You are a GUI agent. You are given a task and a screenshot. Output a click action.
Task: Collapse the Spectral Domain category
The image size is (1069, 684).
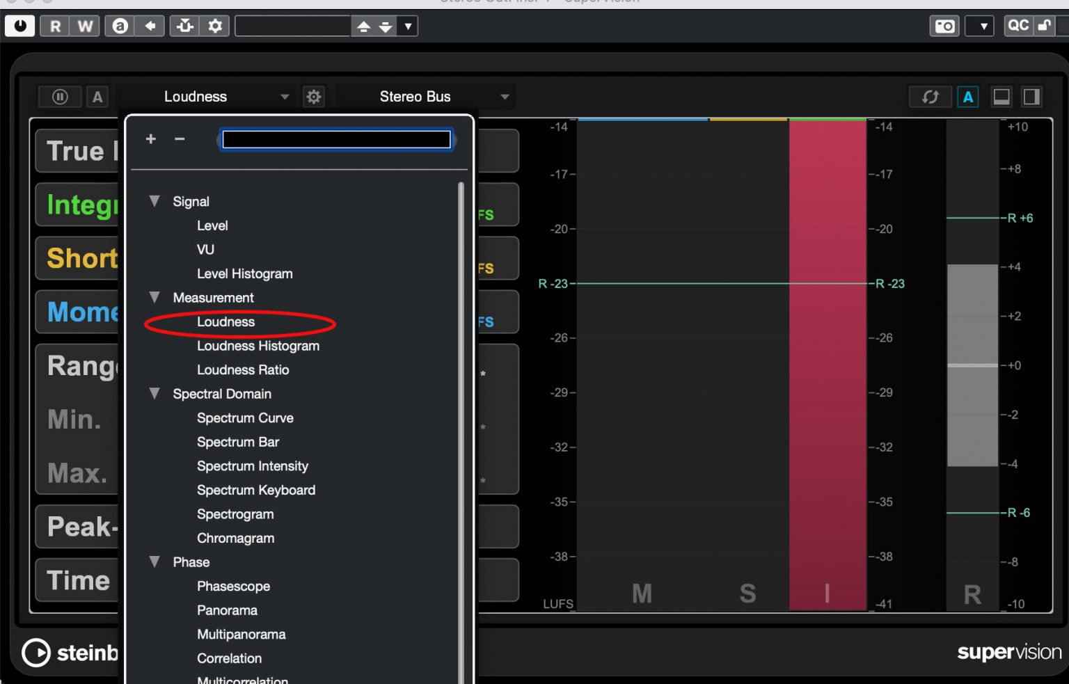[155, 394]
